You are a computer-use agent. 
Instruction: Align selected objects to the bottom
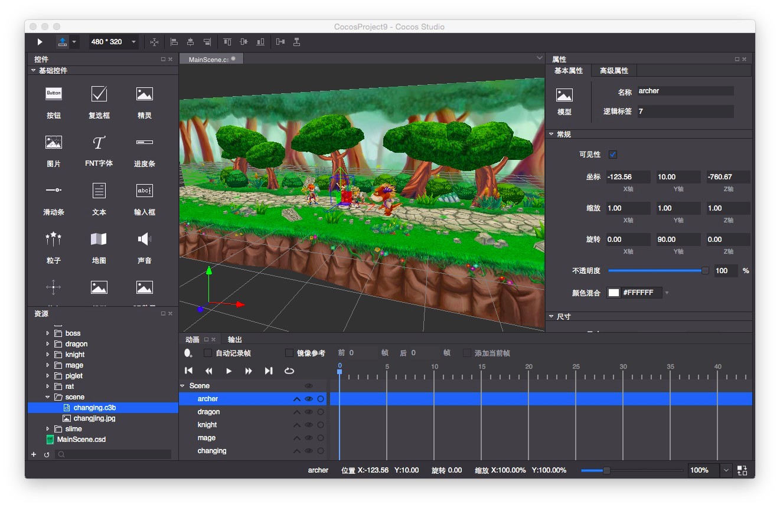[260, 42]
